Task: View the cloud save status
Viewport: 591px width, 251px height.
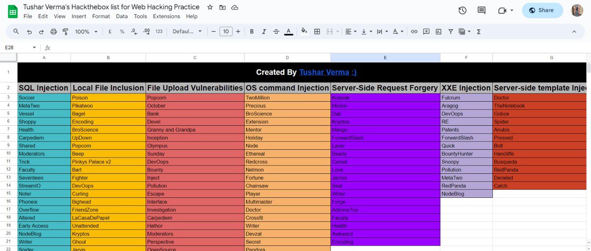Action: click(235, 7)
